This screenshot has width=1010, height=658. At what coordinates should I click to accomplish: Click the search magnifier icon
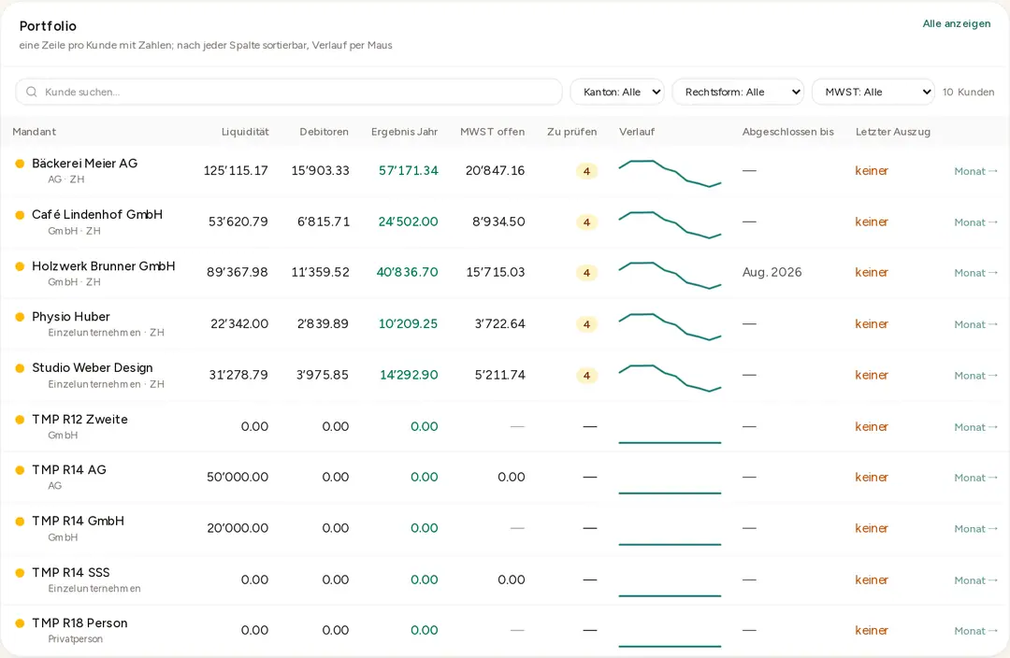tap(31, 93)
